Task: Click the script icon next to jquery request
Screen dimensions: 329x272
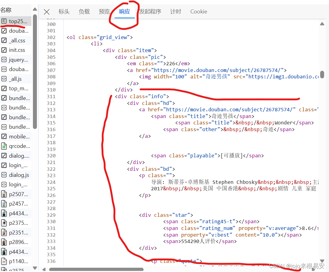Action: tap(4, 60)
